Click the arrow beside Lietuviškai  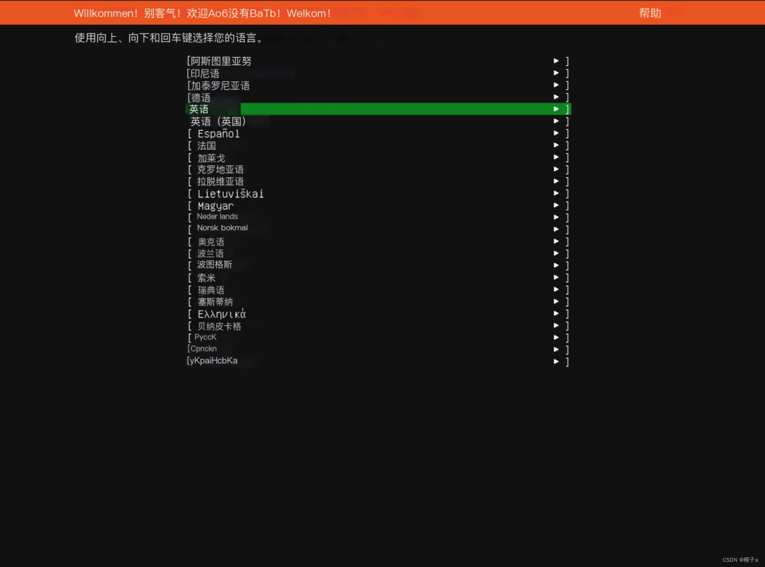click(x=556, y=193)
